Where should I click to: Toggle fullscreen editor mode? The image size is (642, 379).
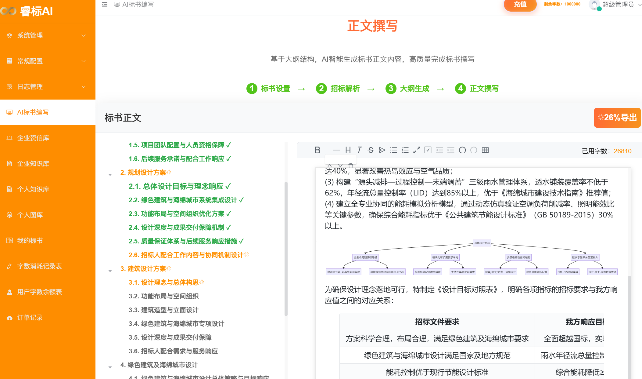pos(417,150)
